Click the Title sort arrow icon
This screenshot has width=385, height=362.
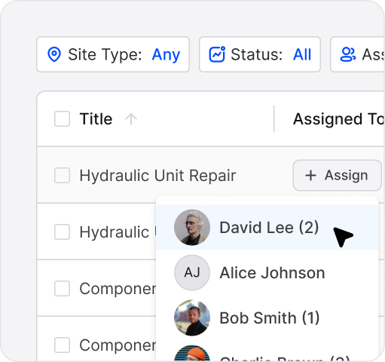pyautogui.click(x=131, y=119)
